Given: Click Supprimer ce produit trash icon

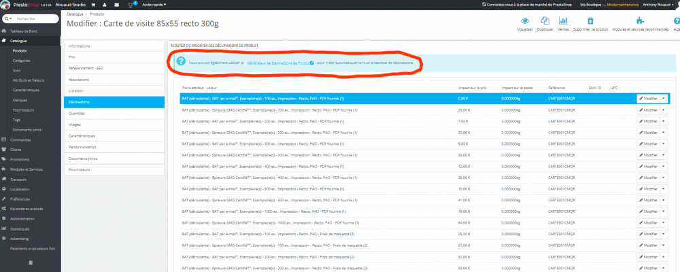Looking at the screenshot, I should coord(590,21).
